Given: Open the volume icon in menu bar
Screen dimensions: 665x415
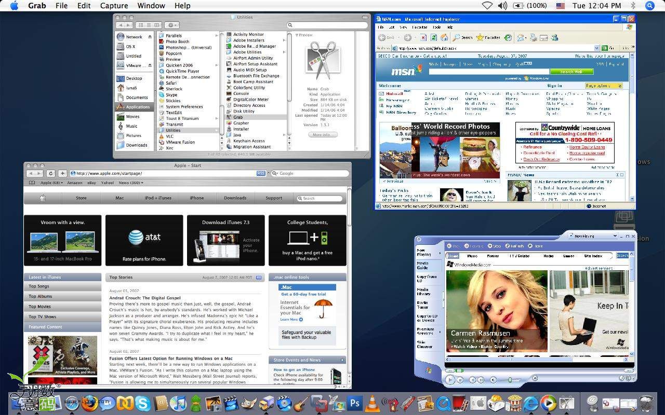Looking at the screenshot, I should (502, 6).
